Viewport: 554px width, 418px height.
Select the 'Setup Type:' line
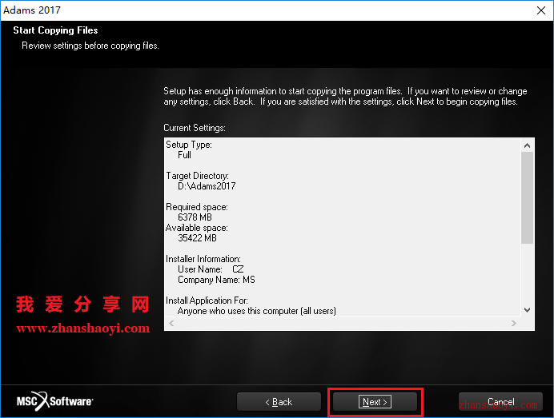click(x=189, y=145)
